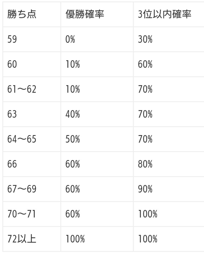Select the 59 points cell
Screen dimensions: 204x263
point(12,39)
